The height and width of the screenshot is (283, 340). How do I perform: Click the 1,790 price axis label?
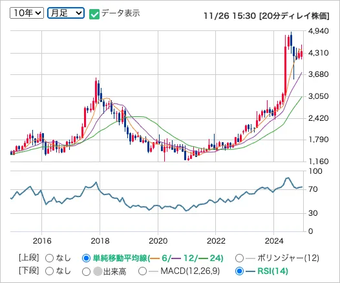point(319,140)
